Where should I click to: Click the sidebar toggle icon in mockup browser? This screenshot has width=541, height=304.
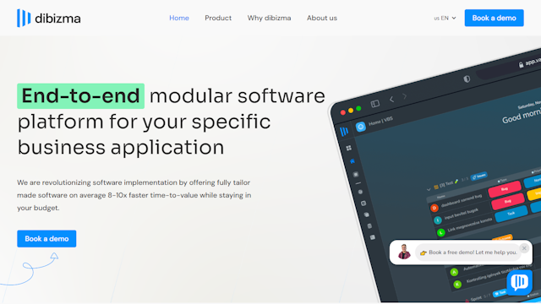[375, 103]
